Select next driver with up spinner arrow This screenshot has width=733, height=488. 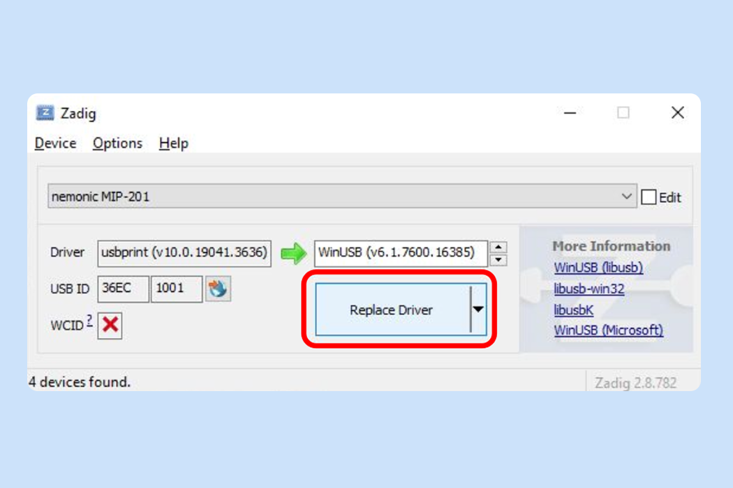tap(498, 247)
